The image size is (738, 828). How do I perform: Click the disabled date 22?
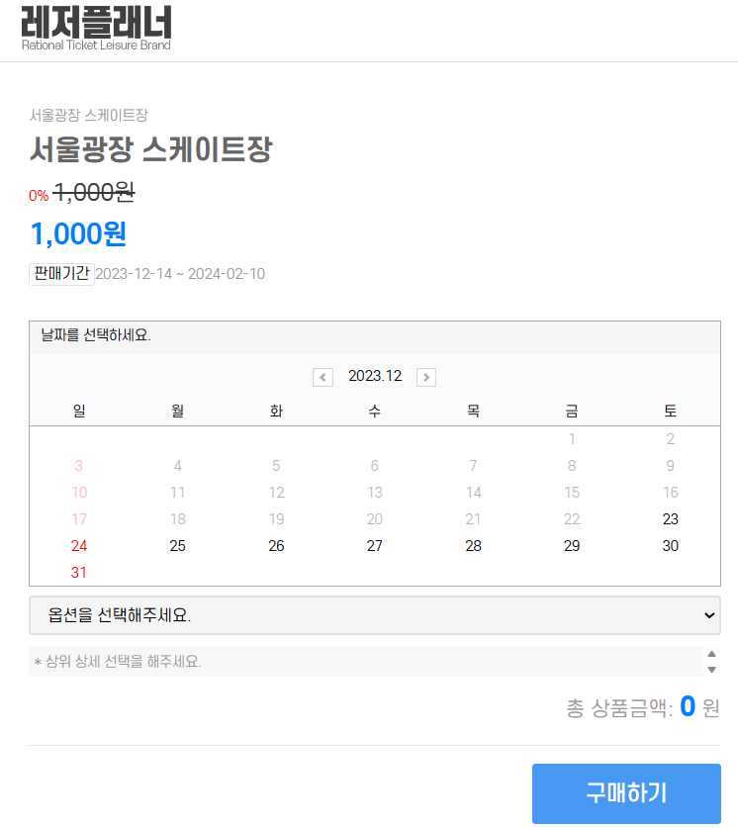coord(572,519)
